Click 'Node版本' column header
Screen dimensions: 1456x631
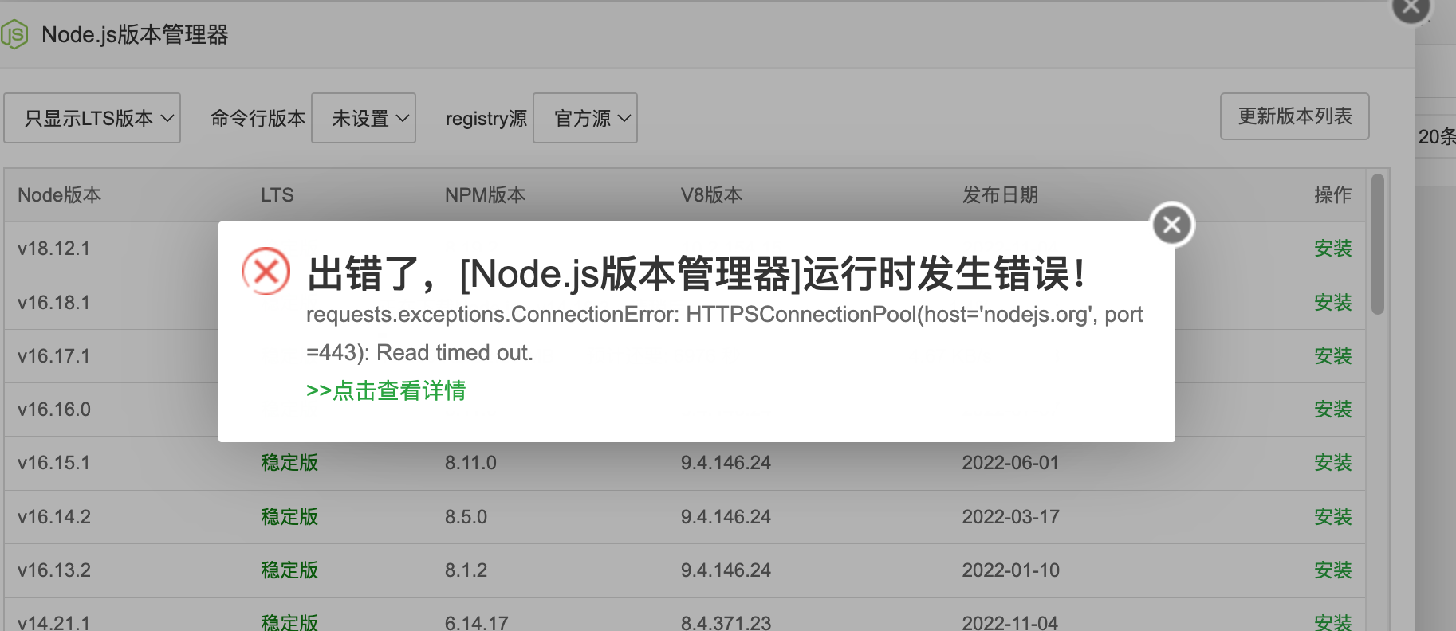pyautogui.click(x=60, y=195)
